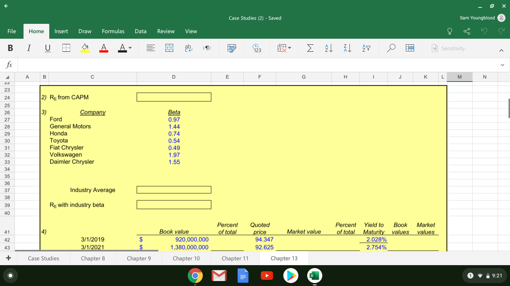
Task: Sort descending Z to A
Action: tap(347, 48)
